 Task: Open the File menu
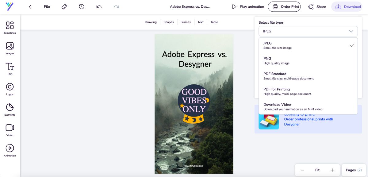click(47, 6)
